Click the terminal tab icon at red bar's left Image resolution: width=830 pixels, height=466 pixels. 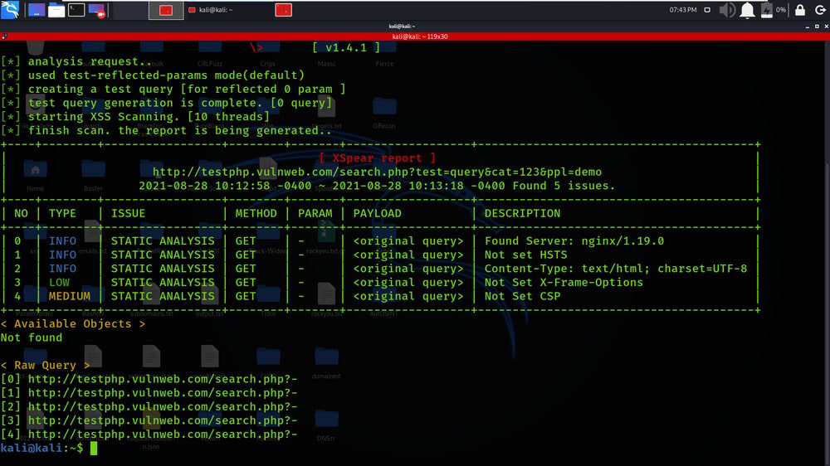click(x=4, y=36)
